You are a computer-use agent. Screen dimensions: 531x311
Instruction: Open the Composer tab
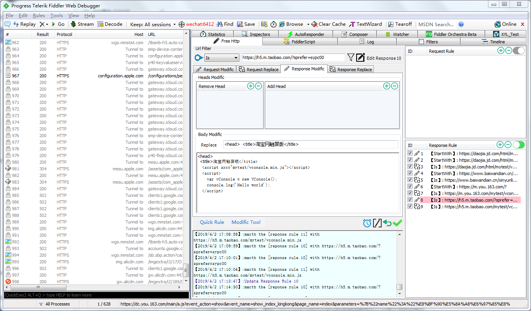click(x=355, y=34)
